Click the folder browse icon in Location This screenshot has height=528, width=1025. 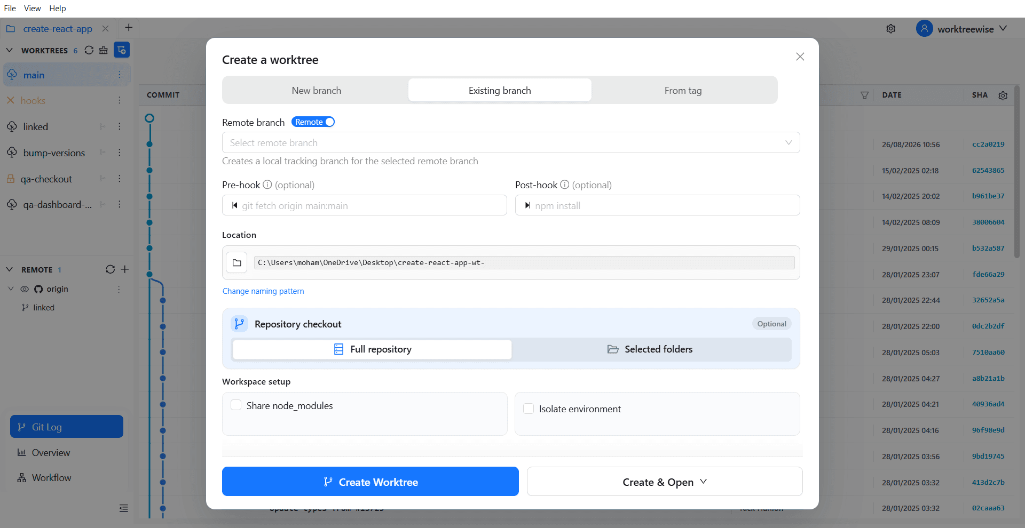coord(237,262)
